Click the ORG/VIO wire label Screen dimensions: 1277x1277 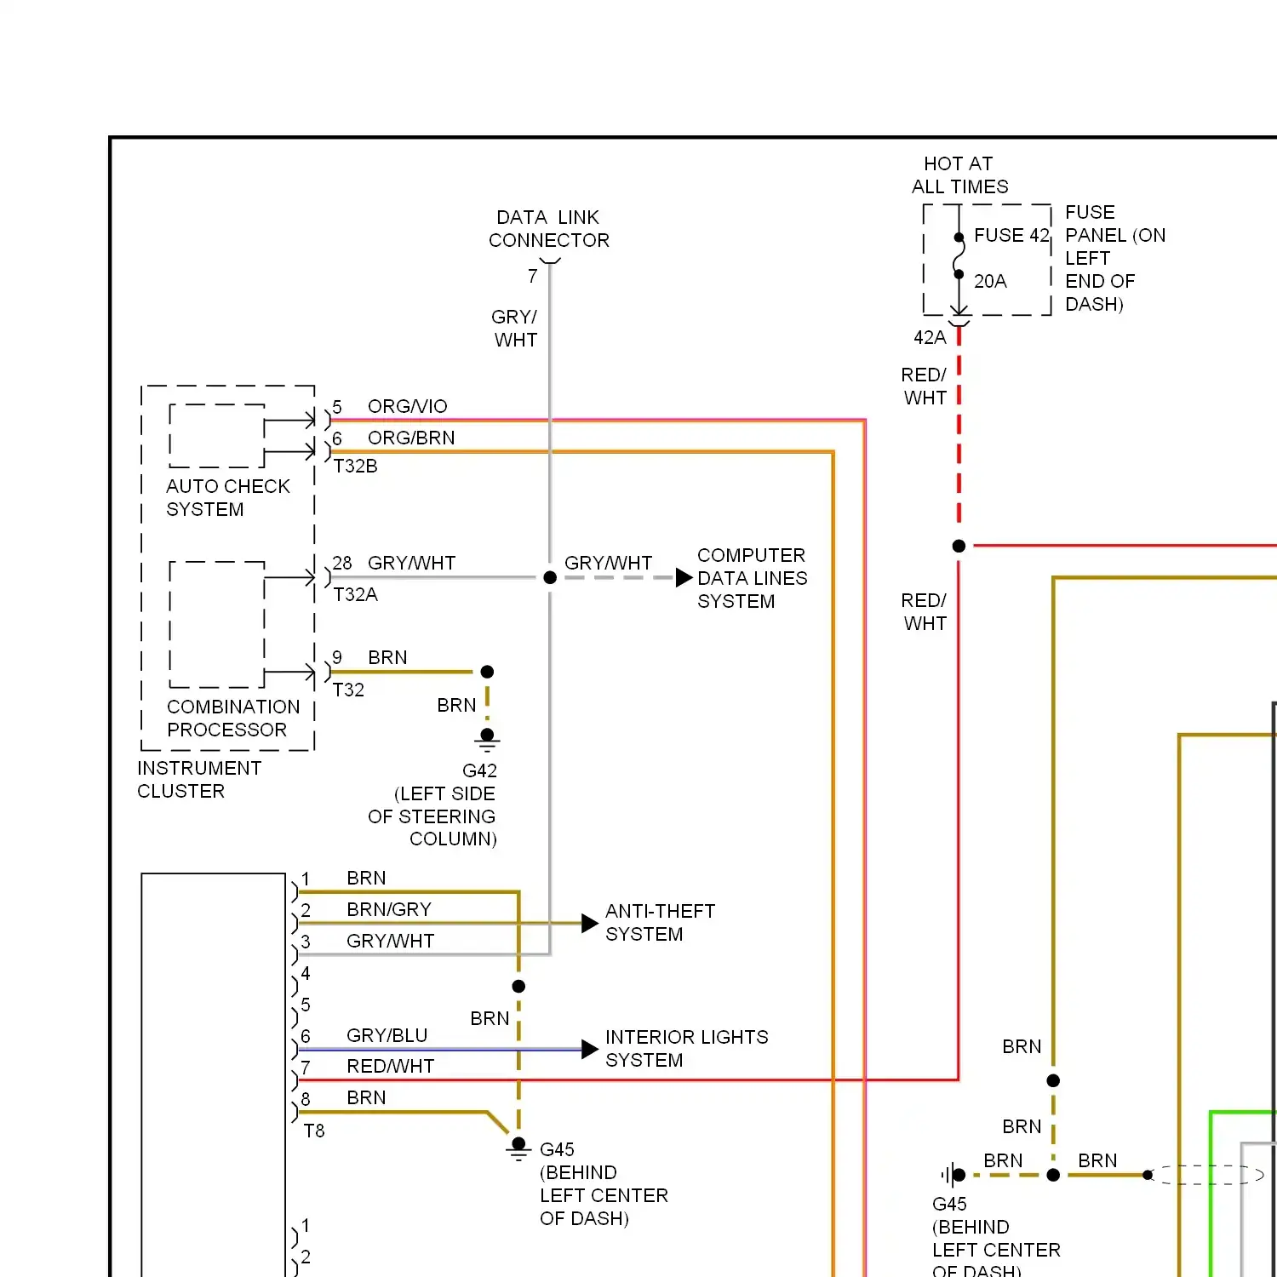tap(407, 407)
